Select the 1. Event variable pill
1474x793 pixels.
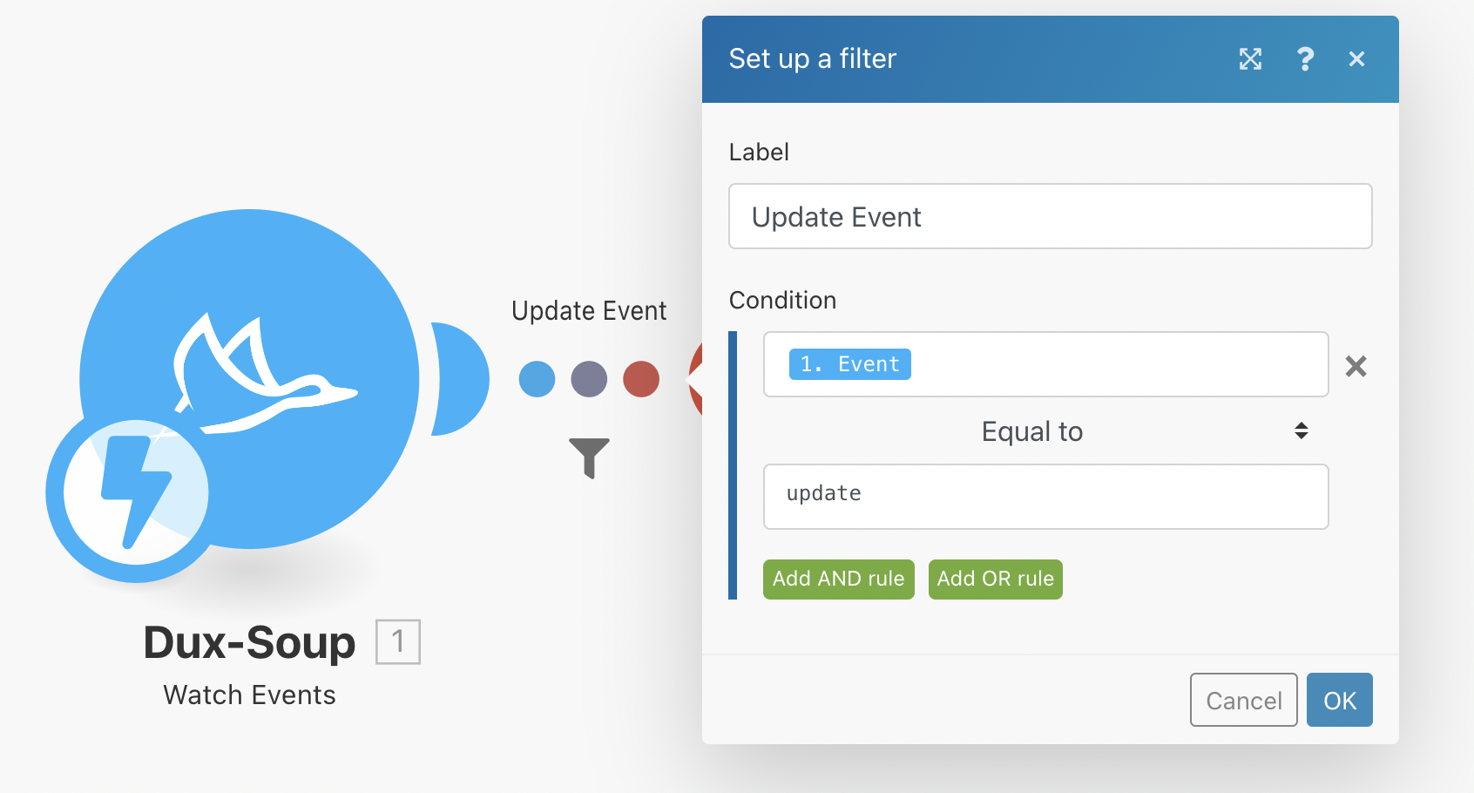click(x=849, y=364)
